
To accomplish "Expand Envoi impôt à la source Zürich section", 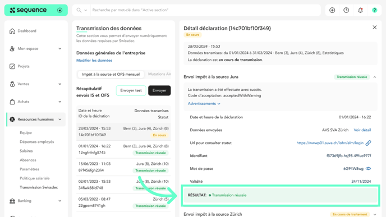I will pos(375,215).
